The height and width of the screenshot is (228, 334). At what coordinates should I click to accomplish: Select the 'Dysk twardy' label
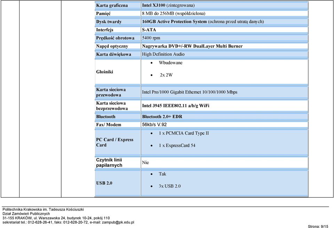(109, 22)
